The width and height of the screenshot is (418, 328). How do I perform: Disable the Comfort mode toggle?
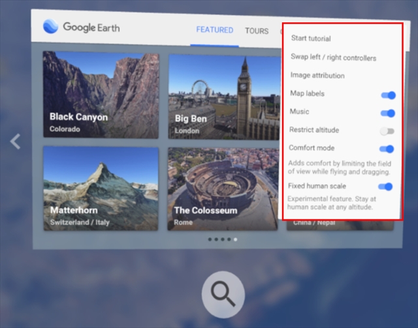tap(388, 149)
